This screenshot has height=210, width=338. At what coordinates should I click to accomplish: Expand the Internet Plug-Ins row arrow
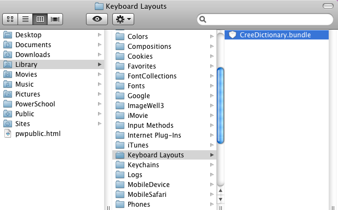[x=212, y=135]
